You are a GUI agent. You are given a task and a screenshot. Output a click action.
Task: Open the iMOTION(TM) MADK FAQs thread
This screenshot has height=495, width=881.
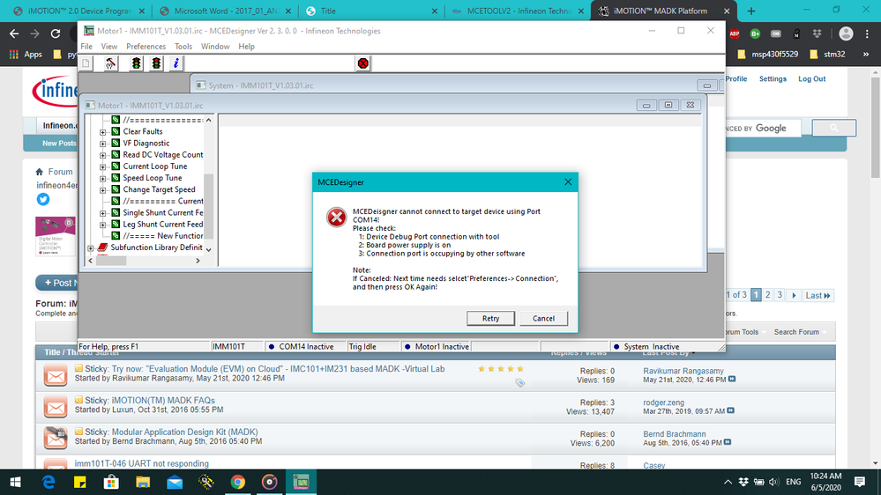click(x=162, y=400)
